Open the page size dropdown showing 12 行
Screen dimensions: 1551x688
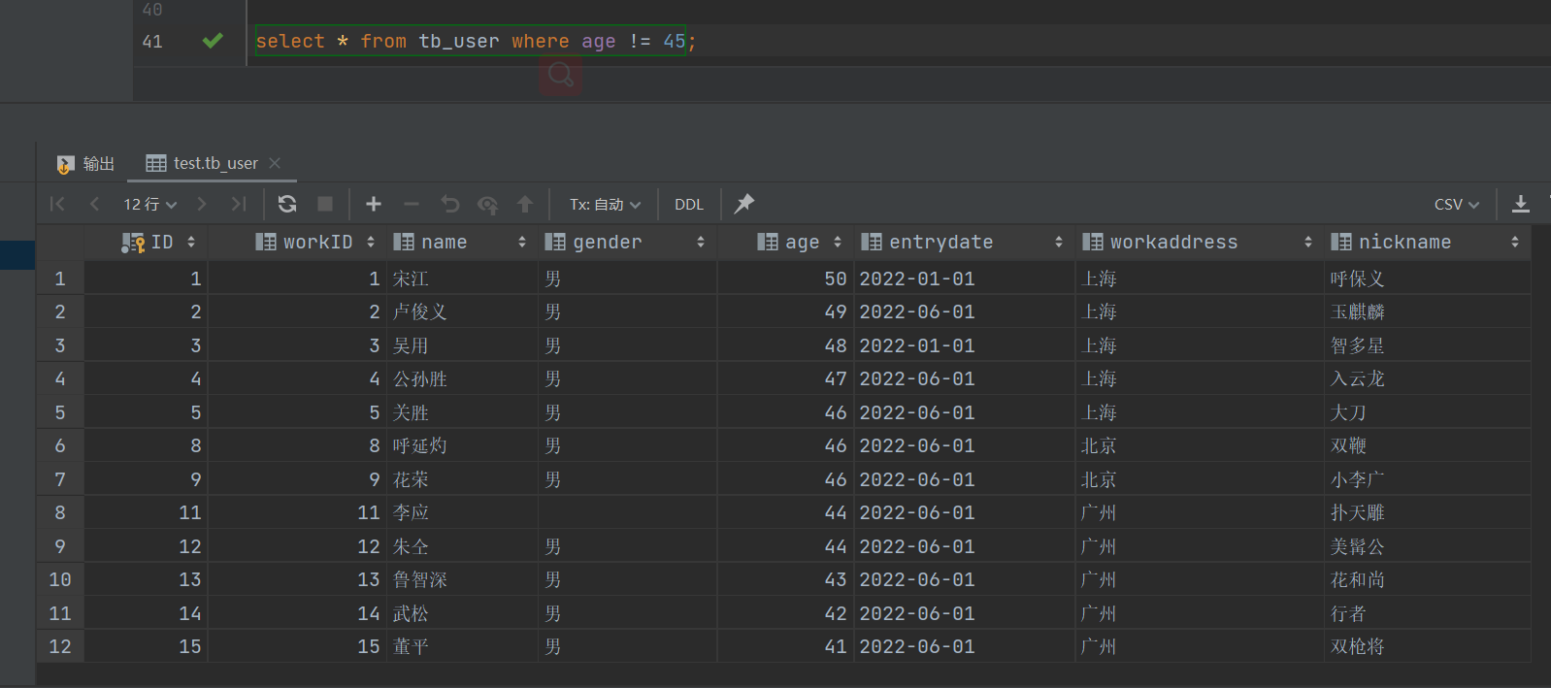click(x=150, y=204)
